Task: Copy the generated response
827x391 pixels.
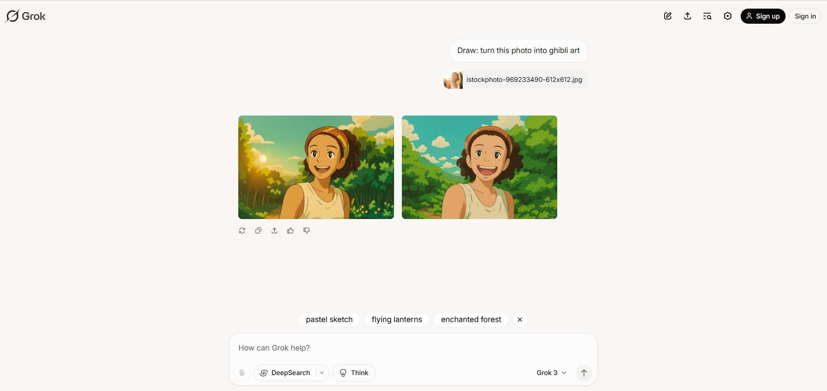Action: (x=258, y=231)
